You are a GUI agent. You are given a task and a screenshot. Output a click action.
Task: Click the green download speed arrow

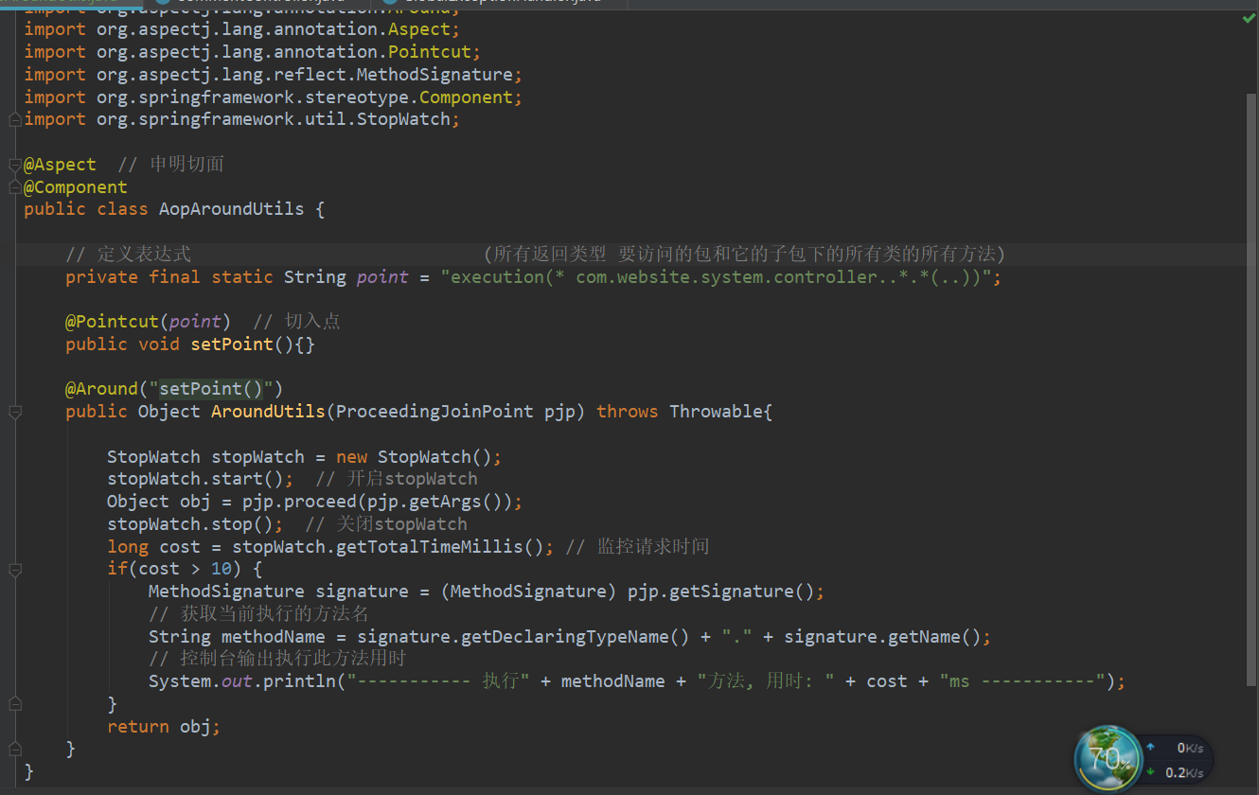tap(1150, 771)
